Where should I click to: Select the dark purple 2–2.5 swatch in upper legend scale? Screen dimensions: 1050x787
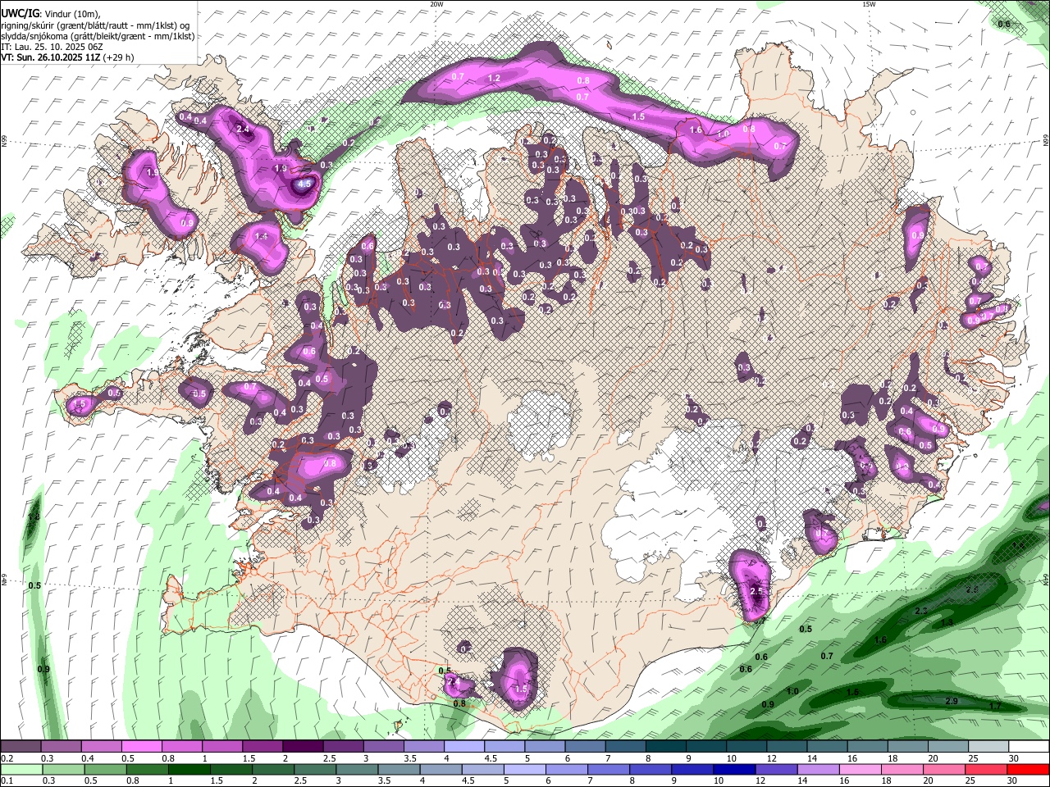click(303, 747)
